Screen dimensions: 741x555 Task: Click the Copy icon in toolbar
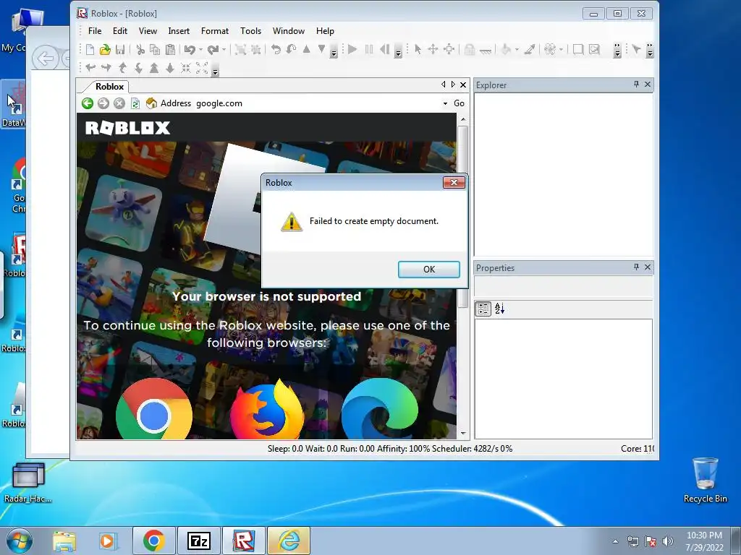coord(155,49)
